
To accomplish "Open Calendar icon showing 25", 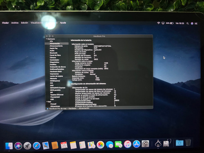I will pyautogui.click(x=64, y=145).
